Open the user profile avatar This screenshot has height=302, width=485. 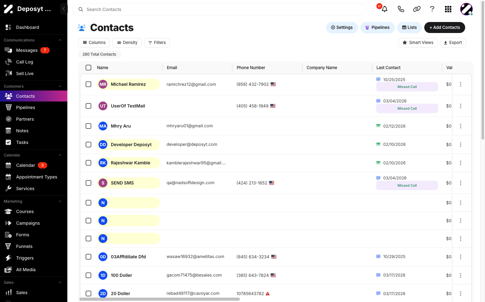click(466, 9)
